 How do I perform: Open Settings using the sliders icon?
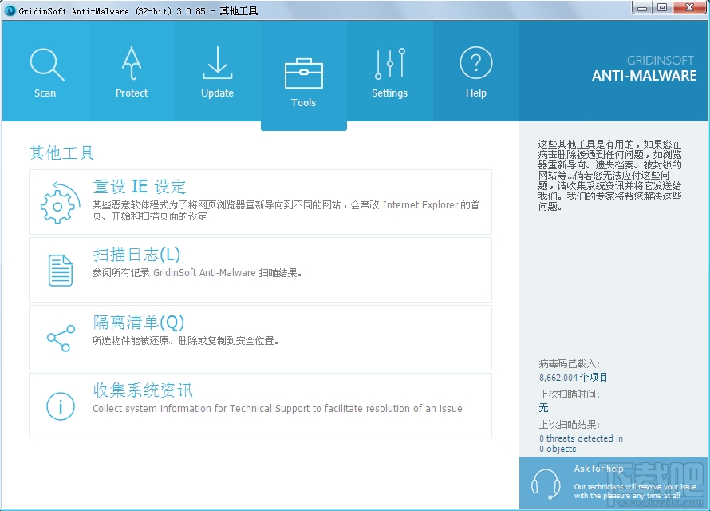(x=389, y=65)
